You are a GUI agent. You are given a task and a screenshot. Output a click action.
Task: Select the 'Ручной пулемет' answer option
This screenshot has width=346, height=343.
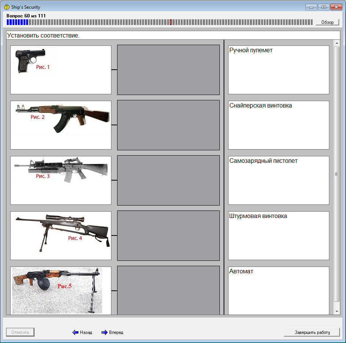[279, 70]
